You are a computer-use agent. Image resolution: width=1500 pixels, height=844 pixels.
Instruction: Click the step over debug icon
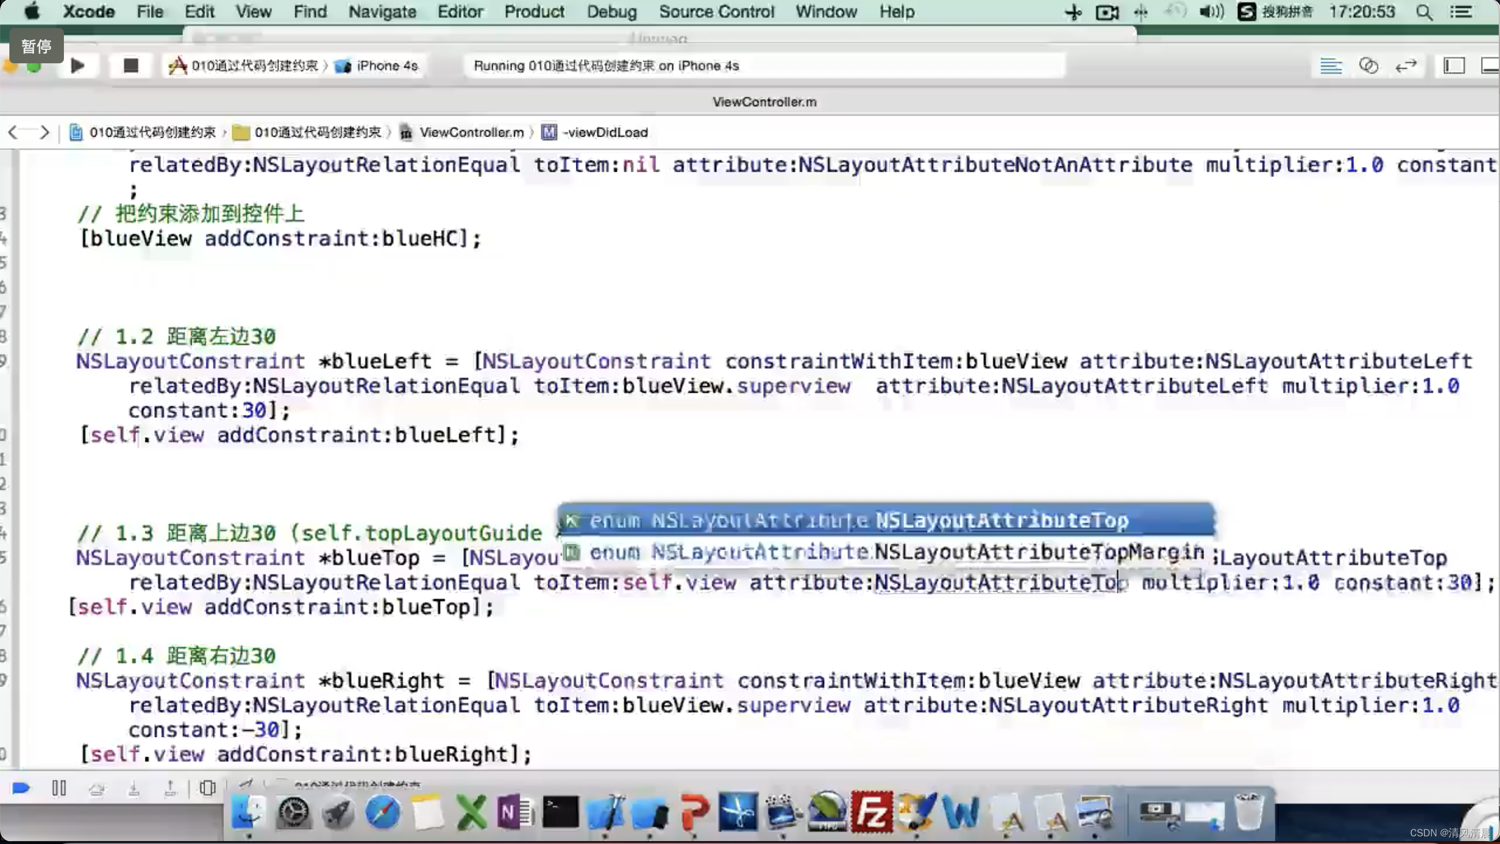97,789
